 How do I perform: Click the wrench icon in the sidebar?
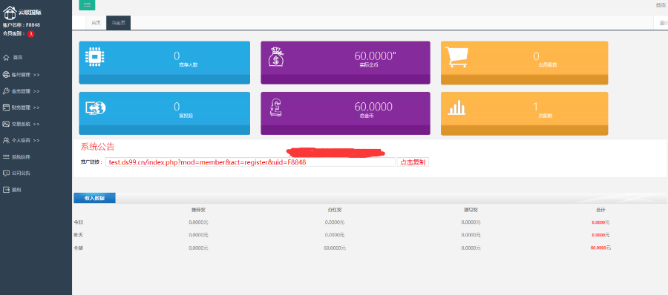pyautogui.click(x=6, y=91)
